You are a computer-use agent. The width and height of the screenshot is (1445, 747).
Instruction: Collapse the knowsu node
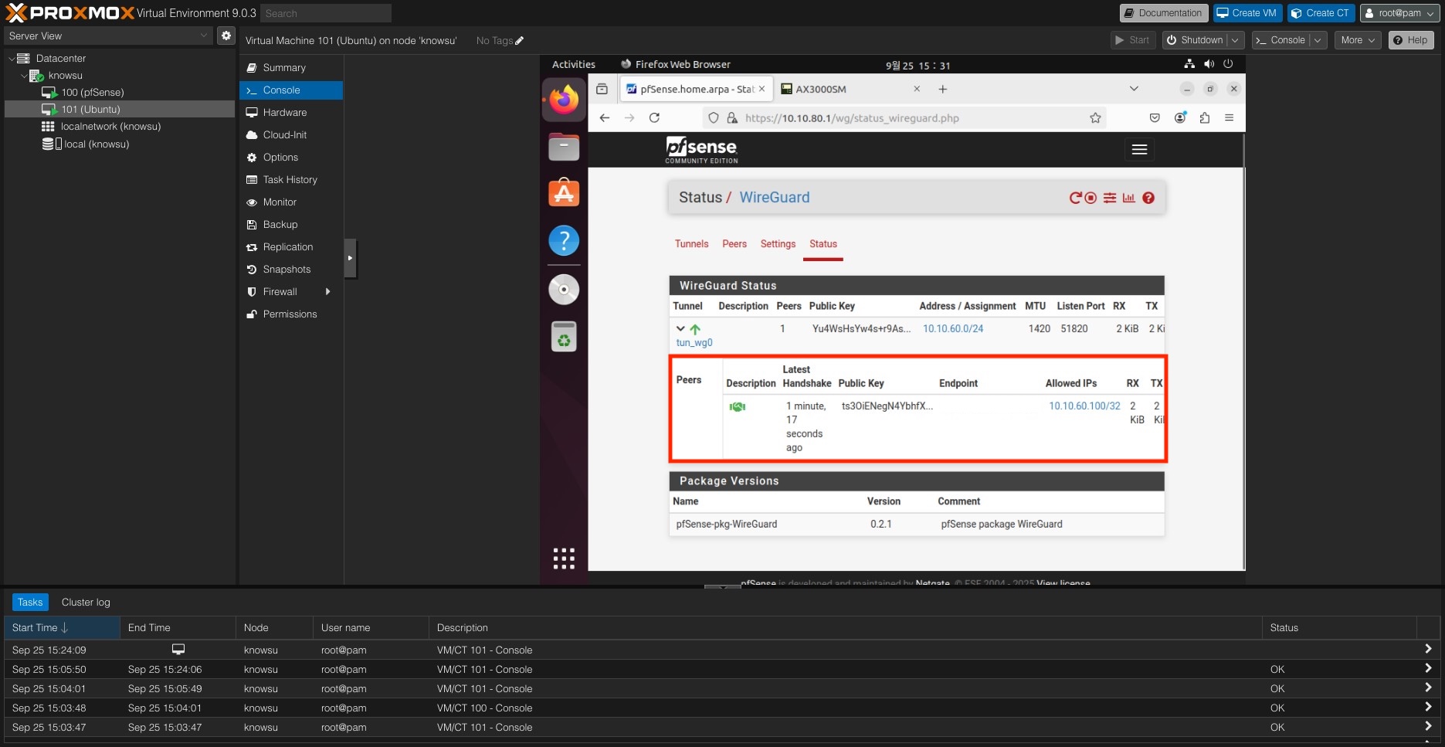[x=23, y=76]
